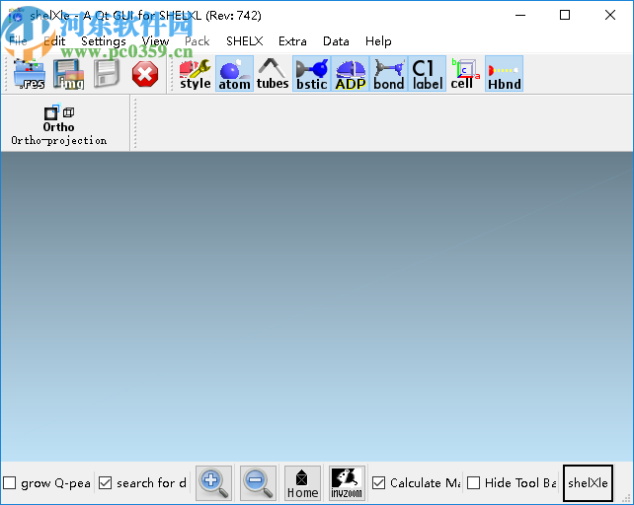Open the SHELX menu
Viewport: 634px width, 505px height.
[244, 41]
